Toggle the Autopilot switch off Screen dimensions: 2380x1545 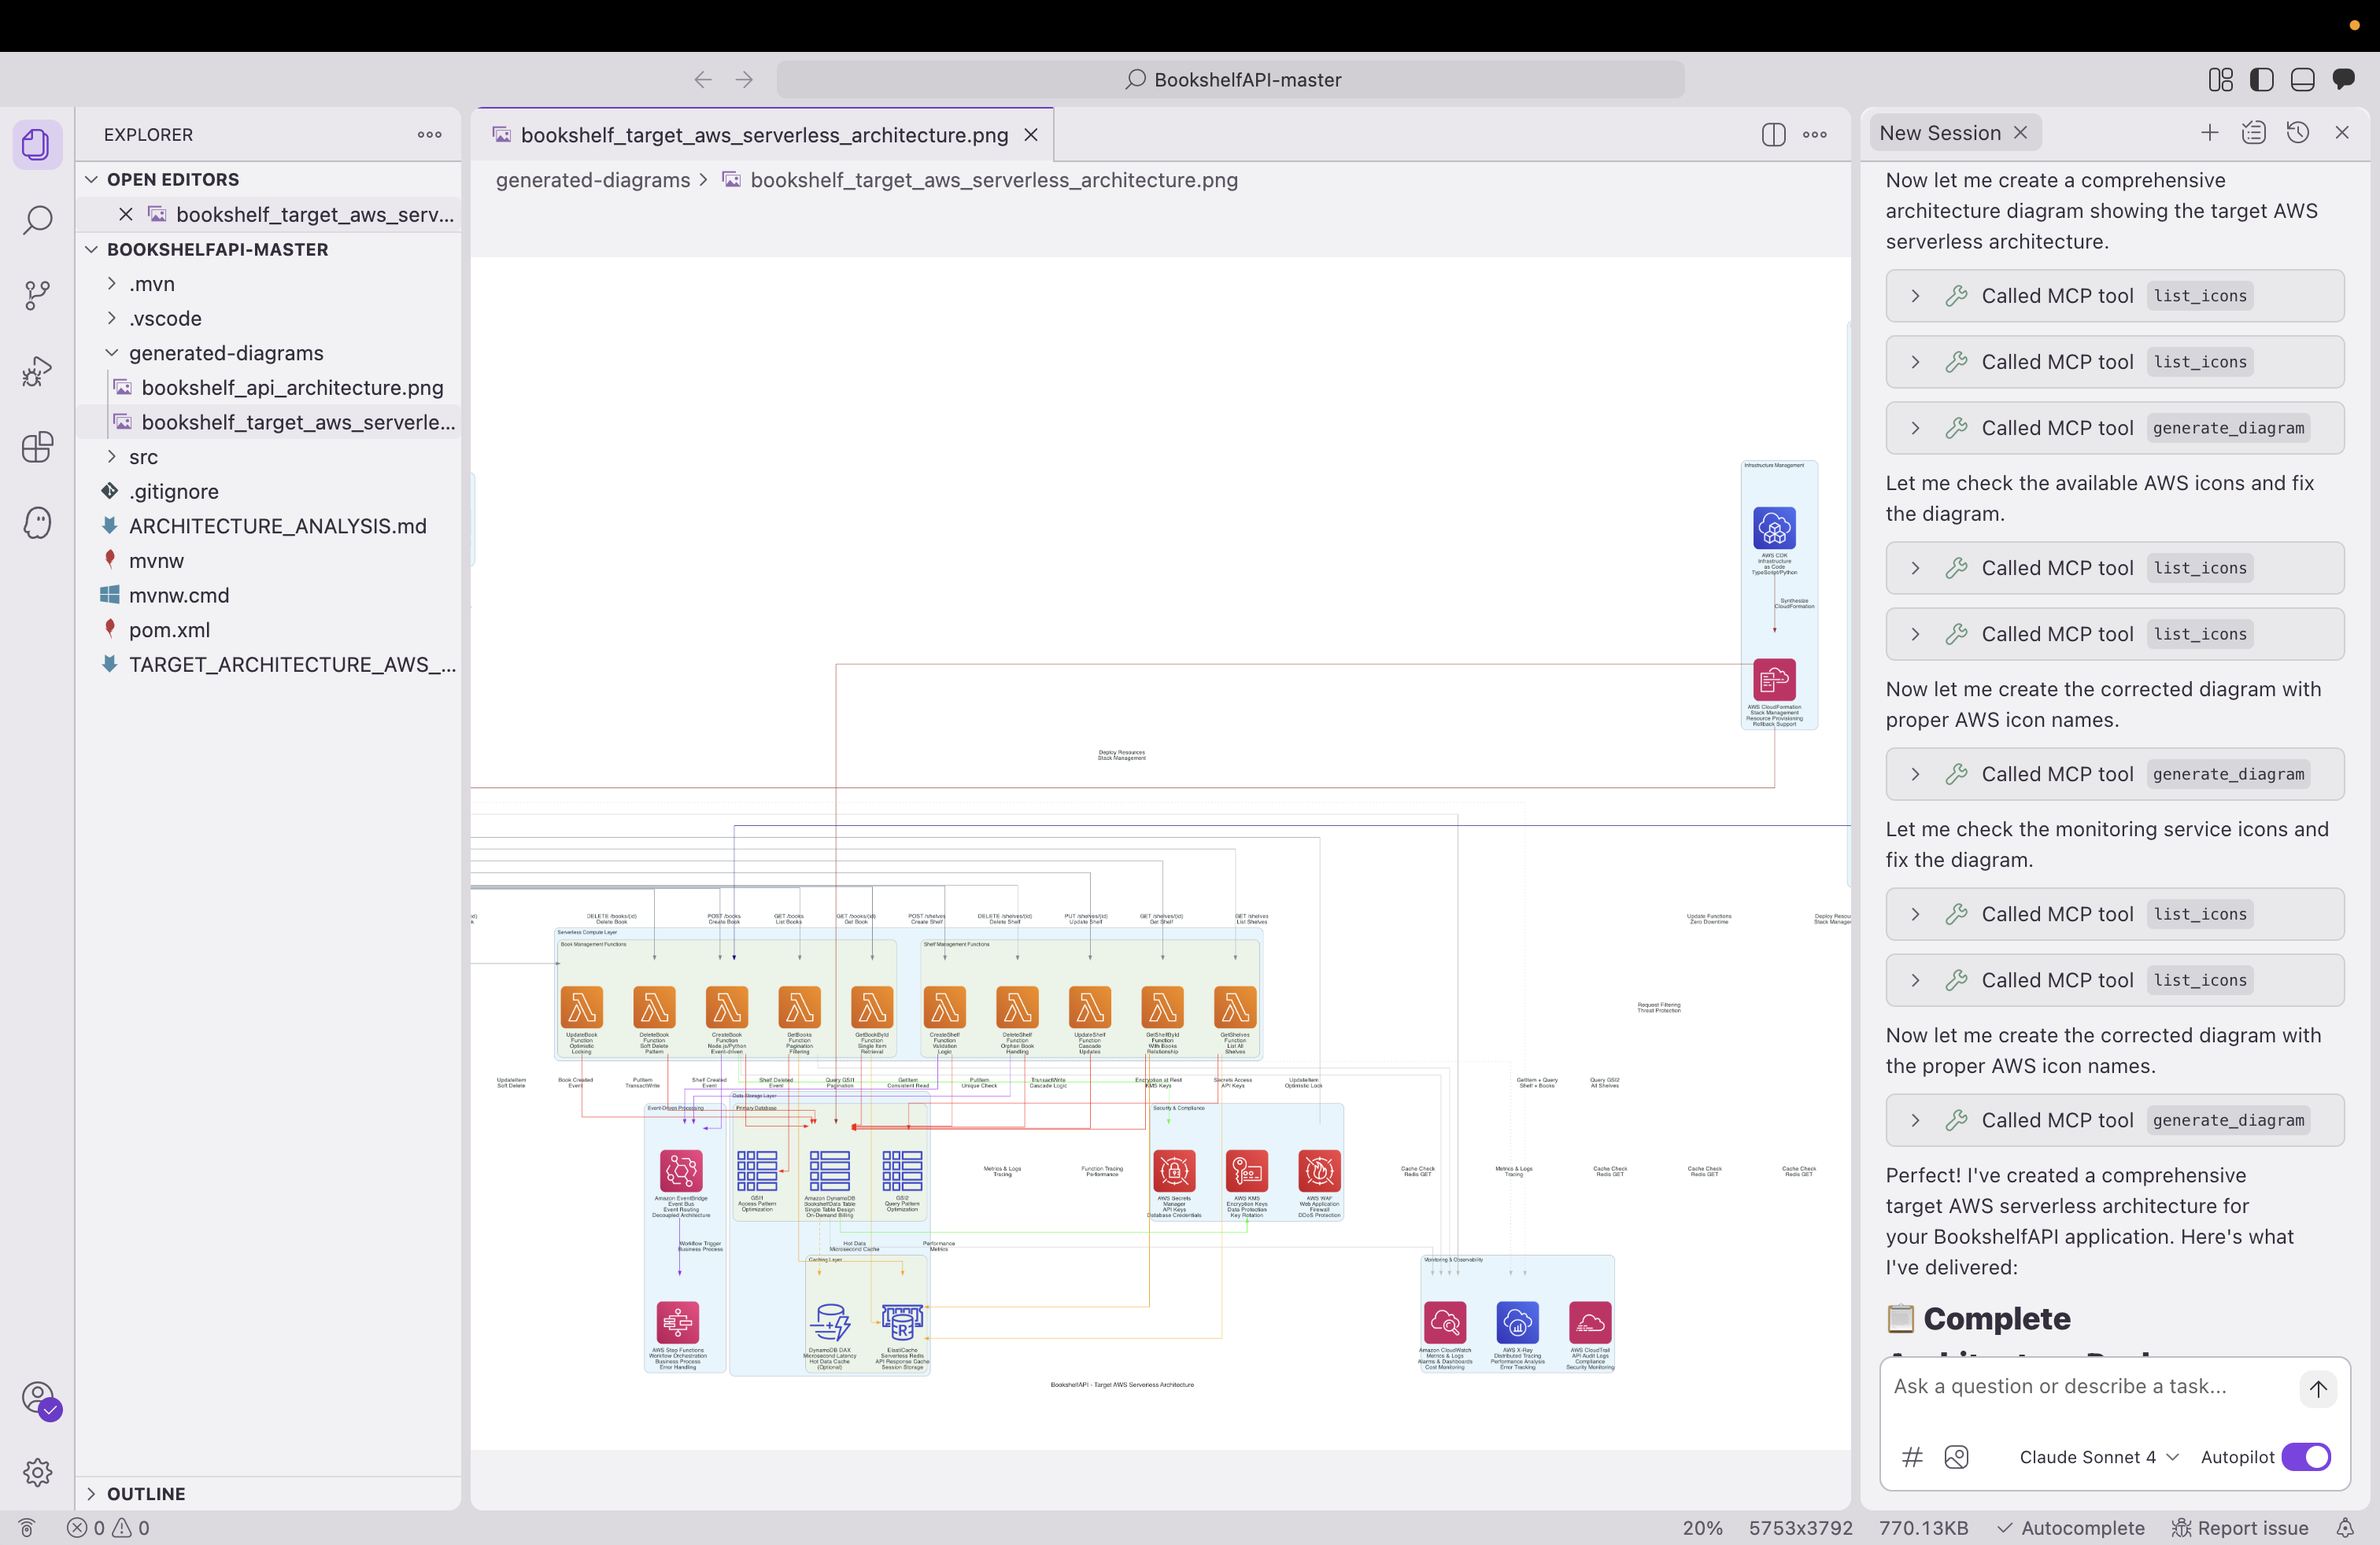[x=2305, y=1457]
